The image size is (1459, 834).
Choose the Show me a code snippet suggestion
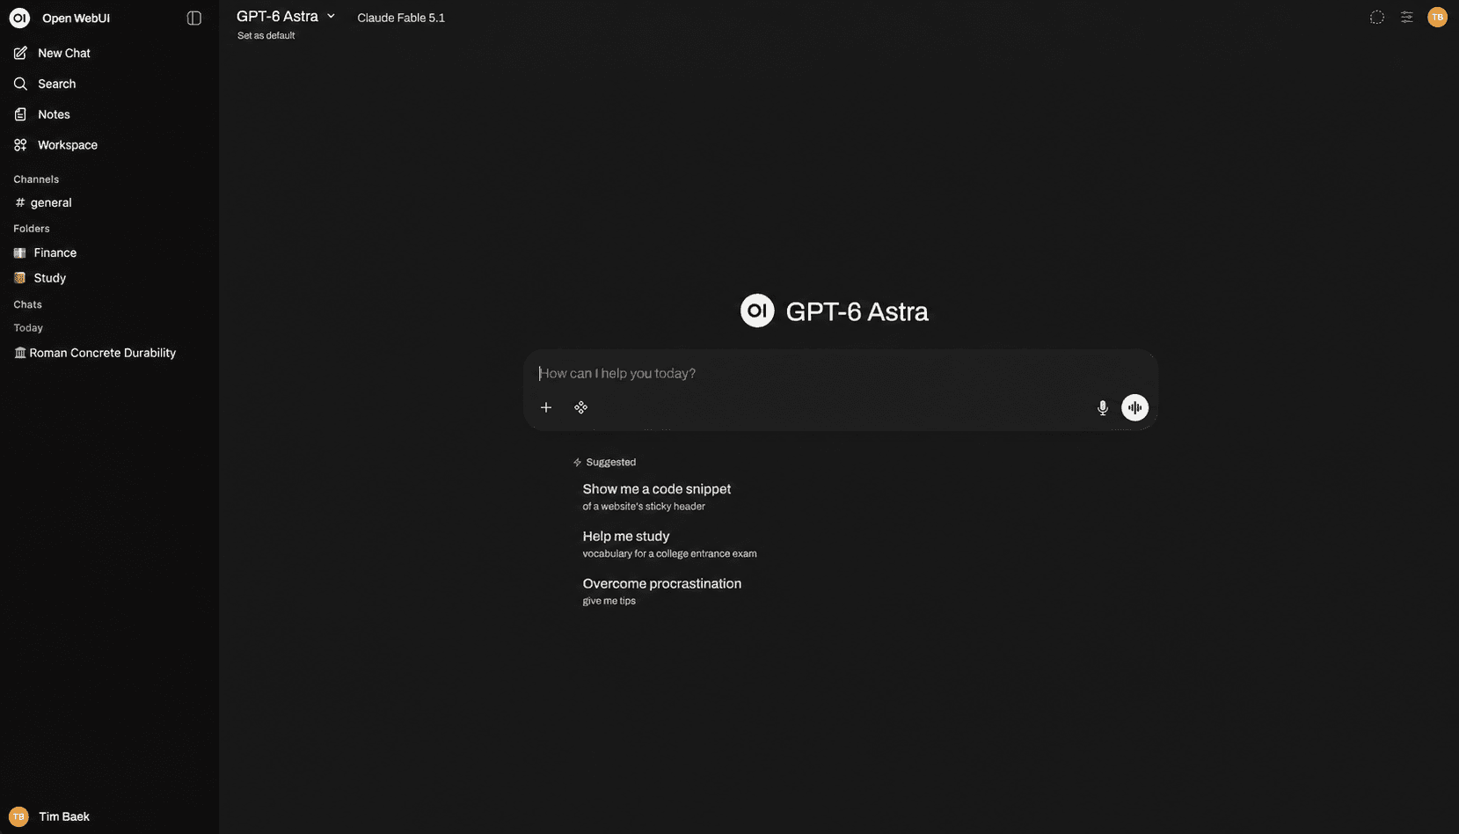(657, 497)
